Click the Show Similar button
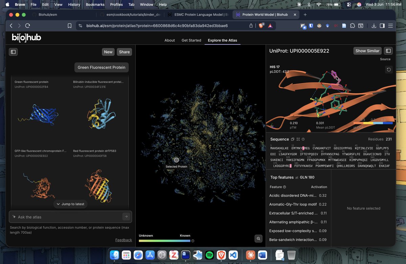Image resolution: width=406 pixels, height=264 pixels. point(367,51)
